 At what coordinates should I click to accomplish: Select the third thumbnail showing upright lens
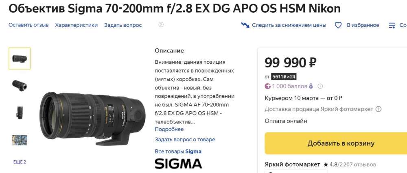click(x=20, y=112)
